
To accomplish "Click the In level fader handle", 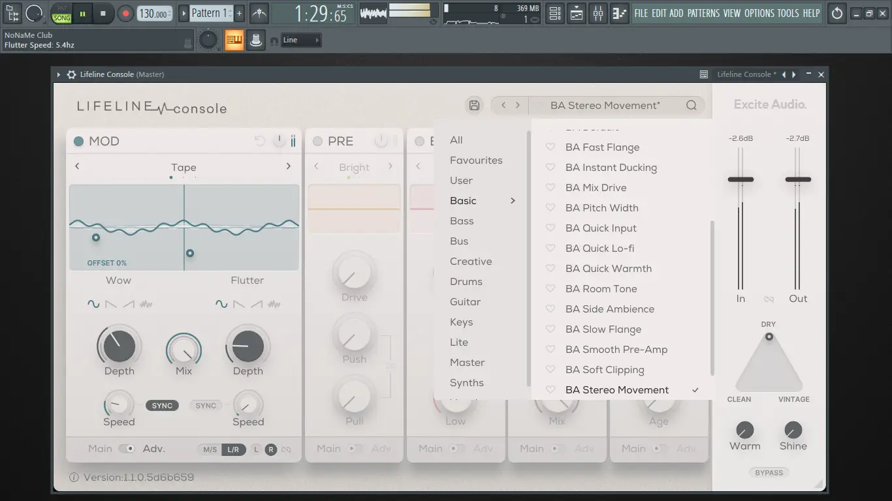I will (x=741, y=178).
